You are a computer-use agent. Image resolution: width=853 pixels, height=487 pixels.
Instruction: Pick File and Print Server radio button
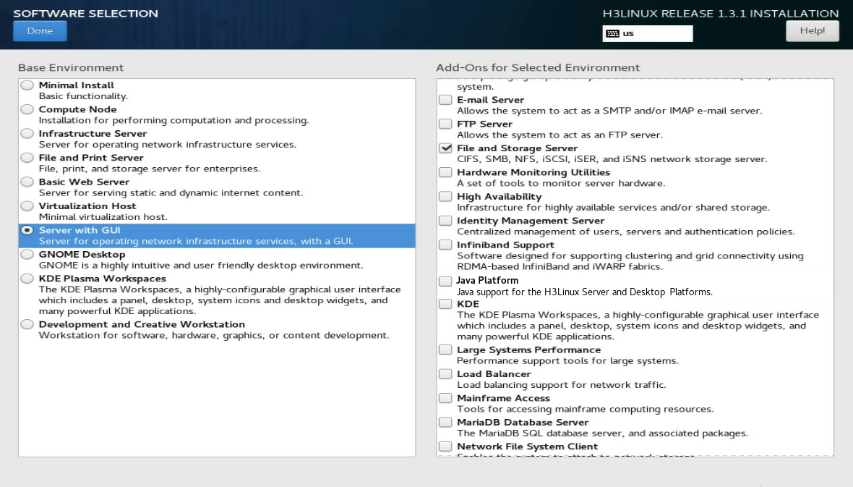click(x=27, y=158)
